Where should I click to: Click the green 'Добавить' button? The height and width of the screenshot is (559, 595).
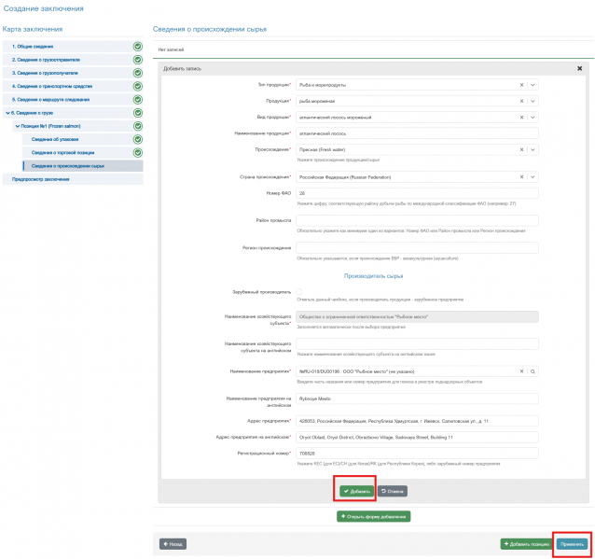click(356, 492)
